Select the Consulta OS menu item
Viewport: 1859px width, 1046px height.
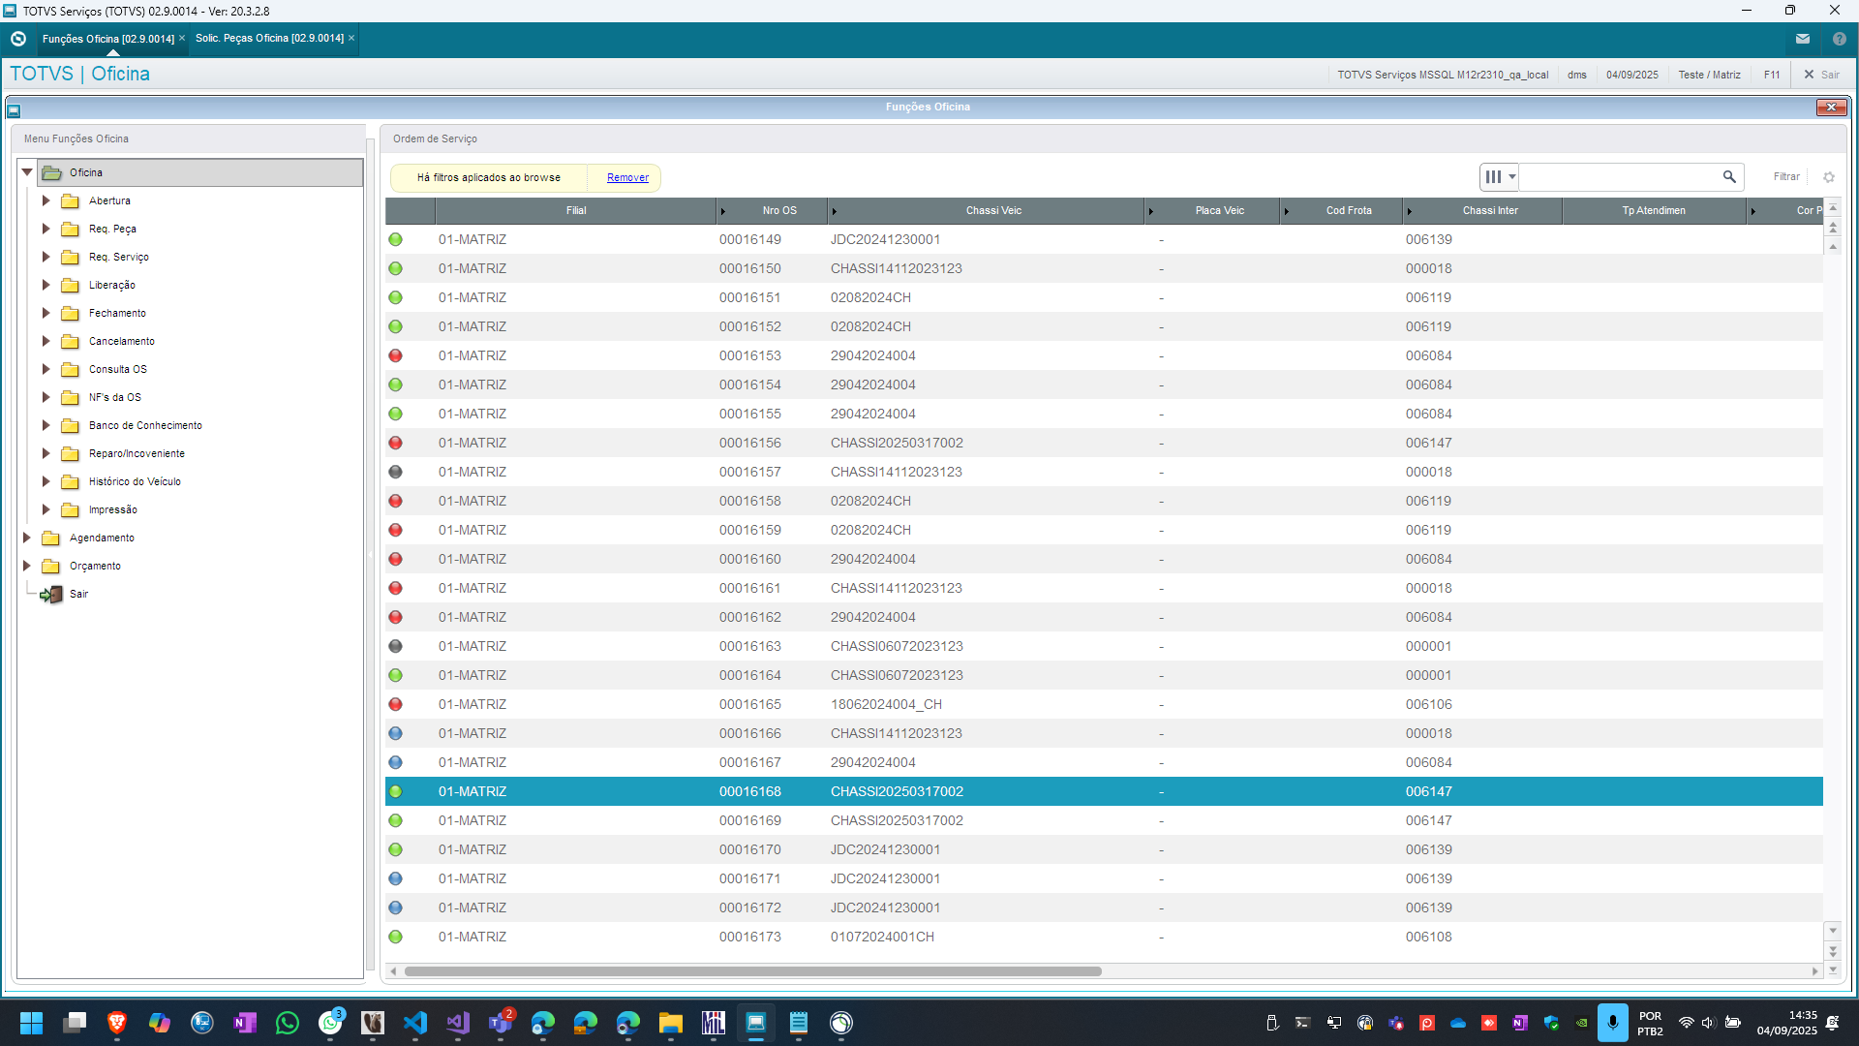click(117, 370)
